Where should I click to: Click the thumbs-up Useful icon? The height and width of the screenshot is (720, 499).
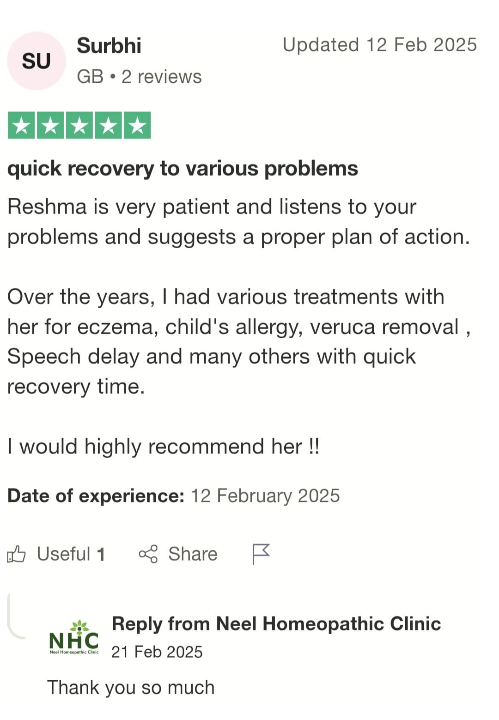point(16,554)
